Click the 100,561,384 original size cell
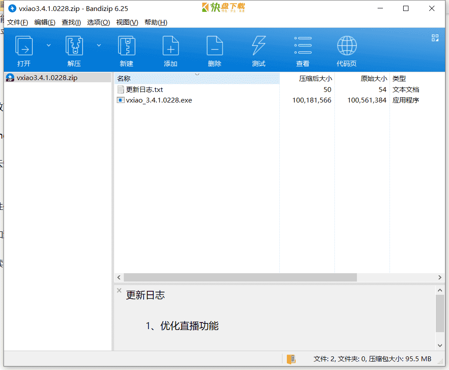449x370 pixels. (x=367, y=100)
